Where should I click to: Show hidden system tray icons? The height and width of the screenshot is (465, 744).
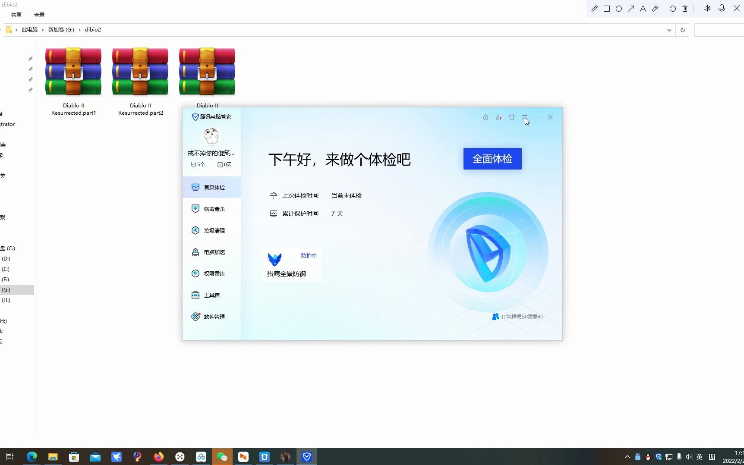627,457
